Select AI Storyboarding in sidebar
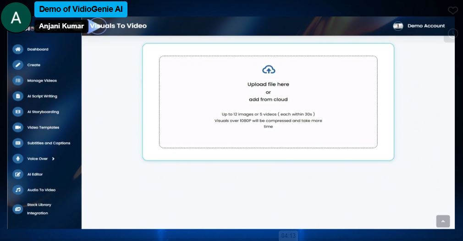Screen dimensions: 463x241 pos(43,112)
